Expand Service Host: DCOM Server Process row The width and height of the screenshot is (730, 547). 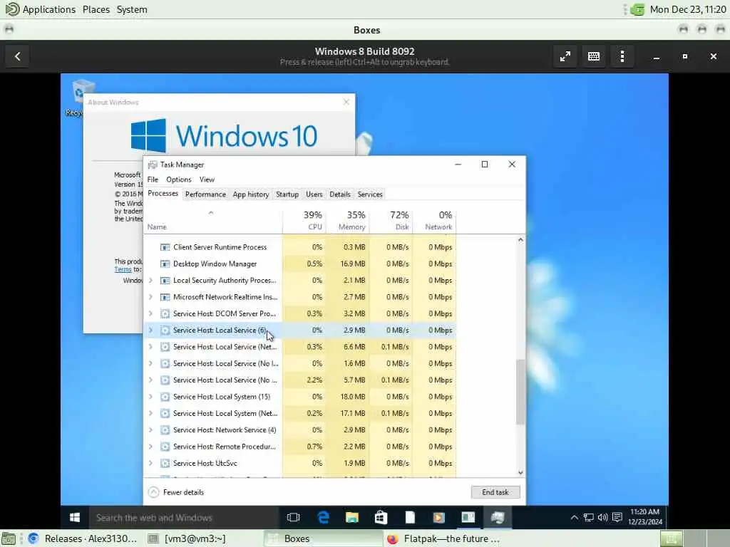pyautogui.click(x=151, y=313)
